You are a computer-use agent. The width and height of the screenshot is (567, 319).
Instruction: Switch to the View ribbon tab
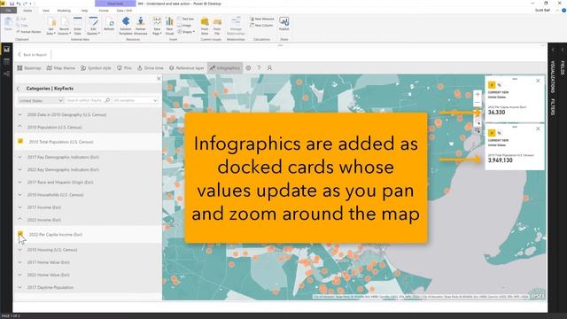click(45, 11)
